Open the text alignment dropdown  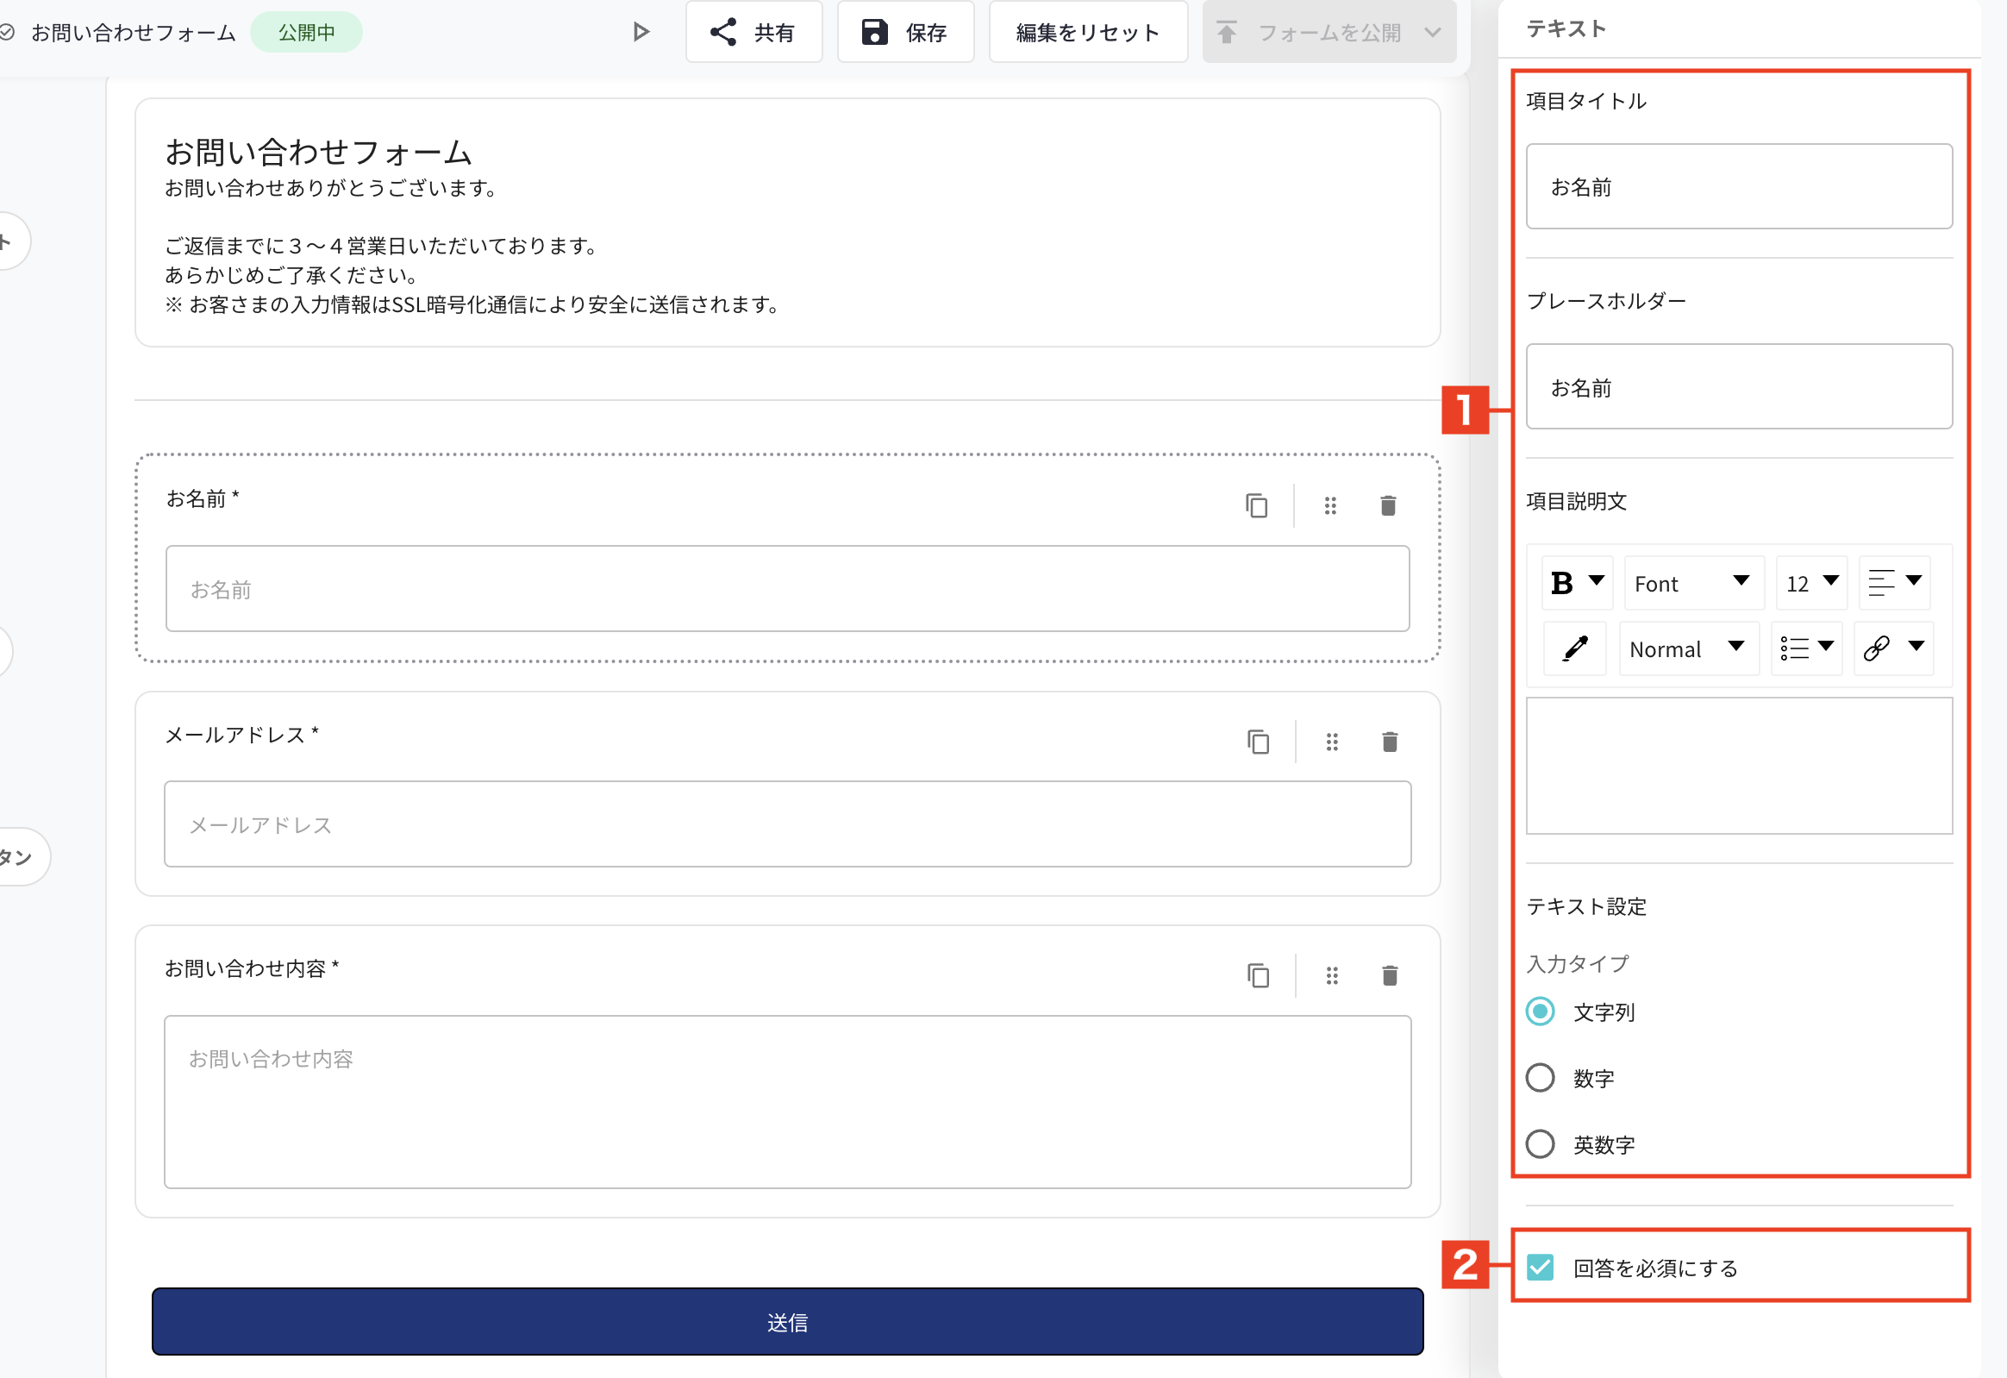(x=1894, y=583)
